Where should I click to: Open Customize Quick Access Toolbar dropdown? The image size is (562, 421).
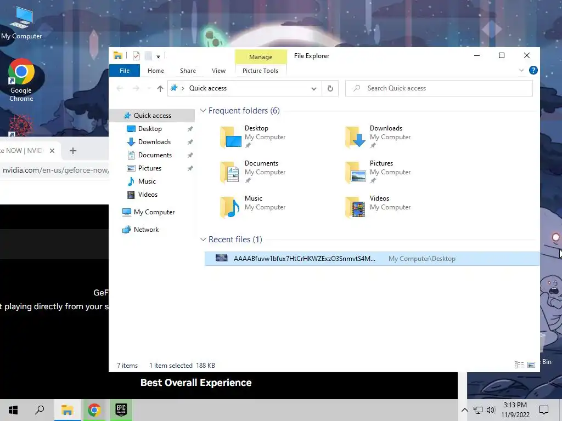(158, 56)
